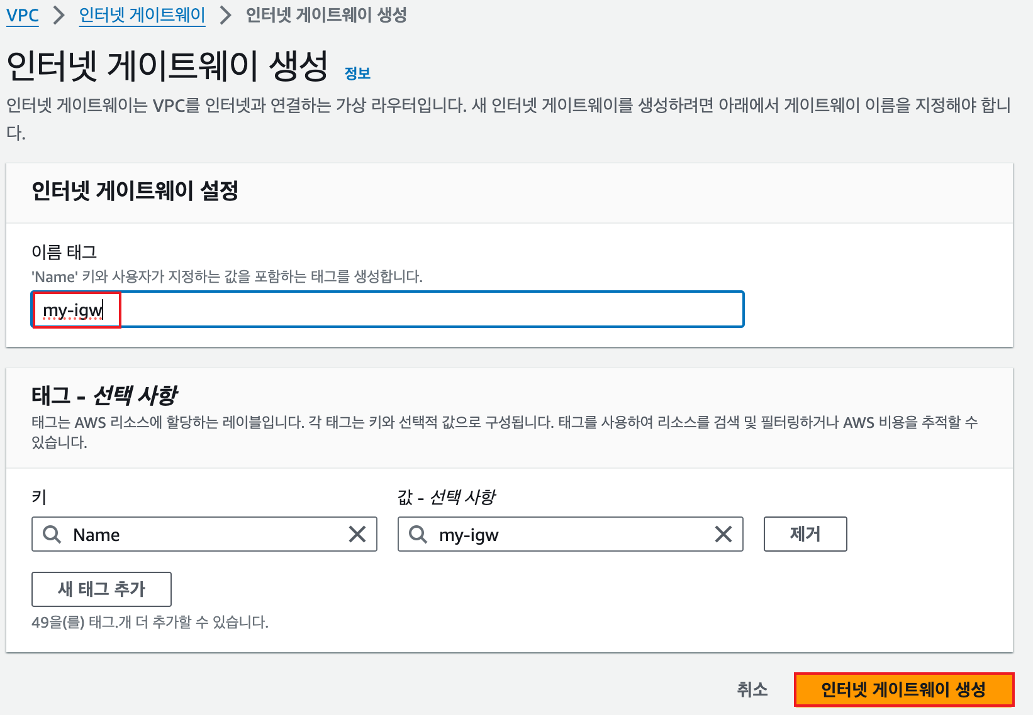
Task: Cancel with the 취소 button
Action: click(752, 689)
